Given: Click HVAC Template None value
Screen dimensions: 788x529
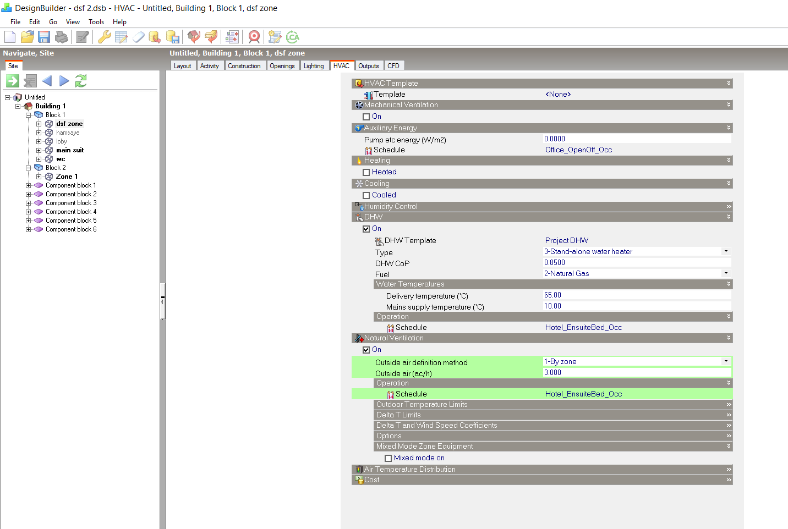Looking at the screenshot, I should click(558, 95).
